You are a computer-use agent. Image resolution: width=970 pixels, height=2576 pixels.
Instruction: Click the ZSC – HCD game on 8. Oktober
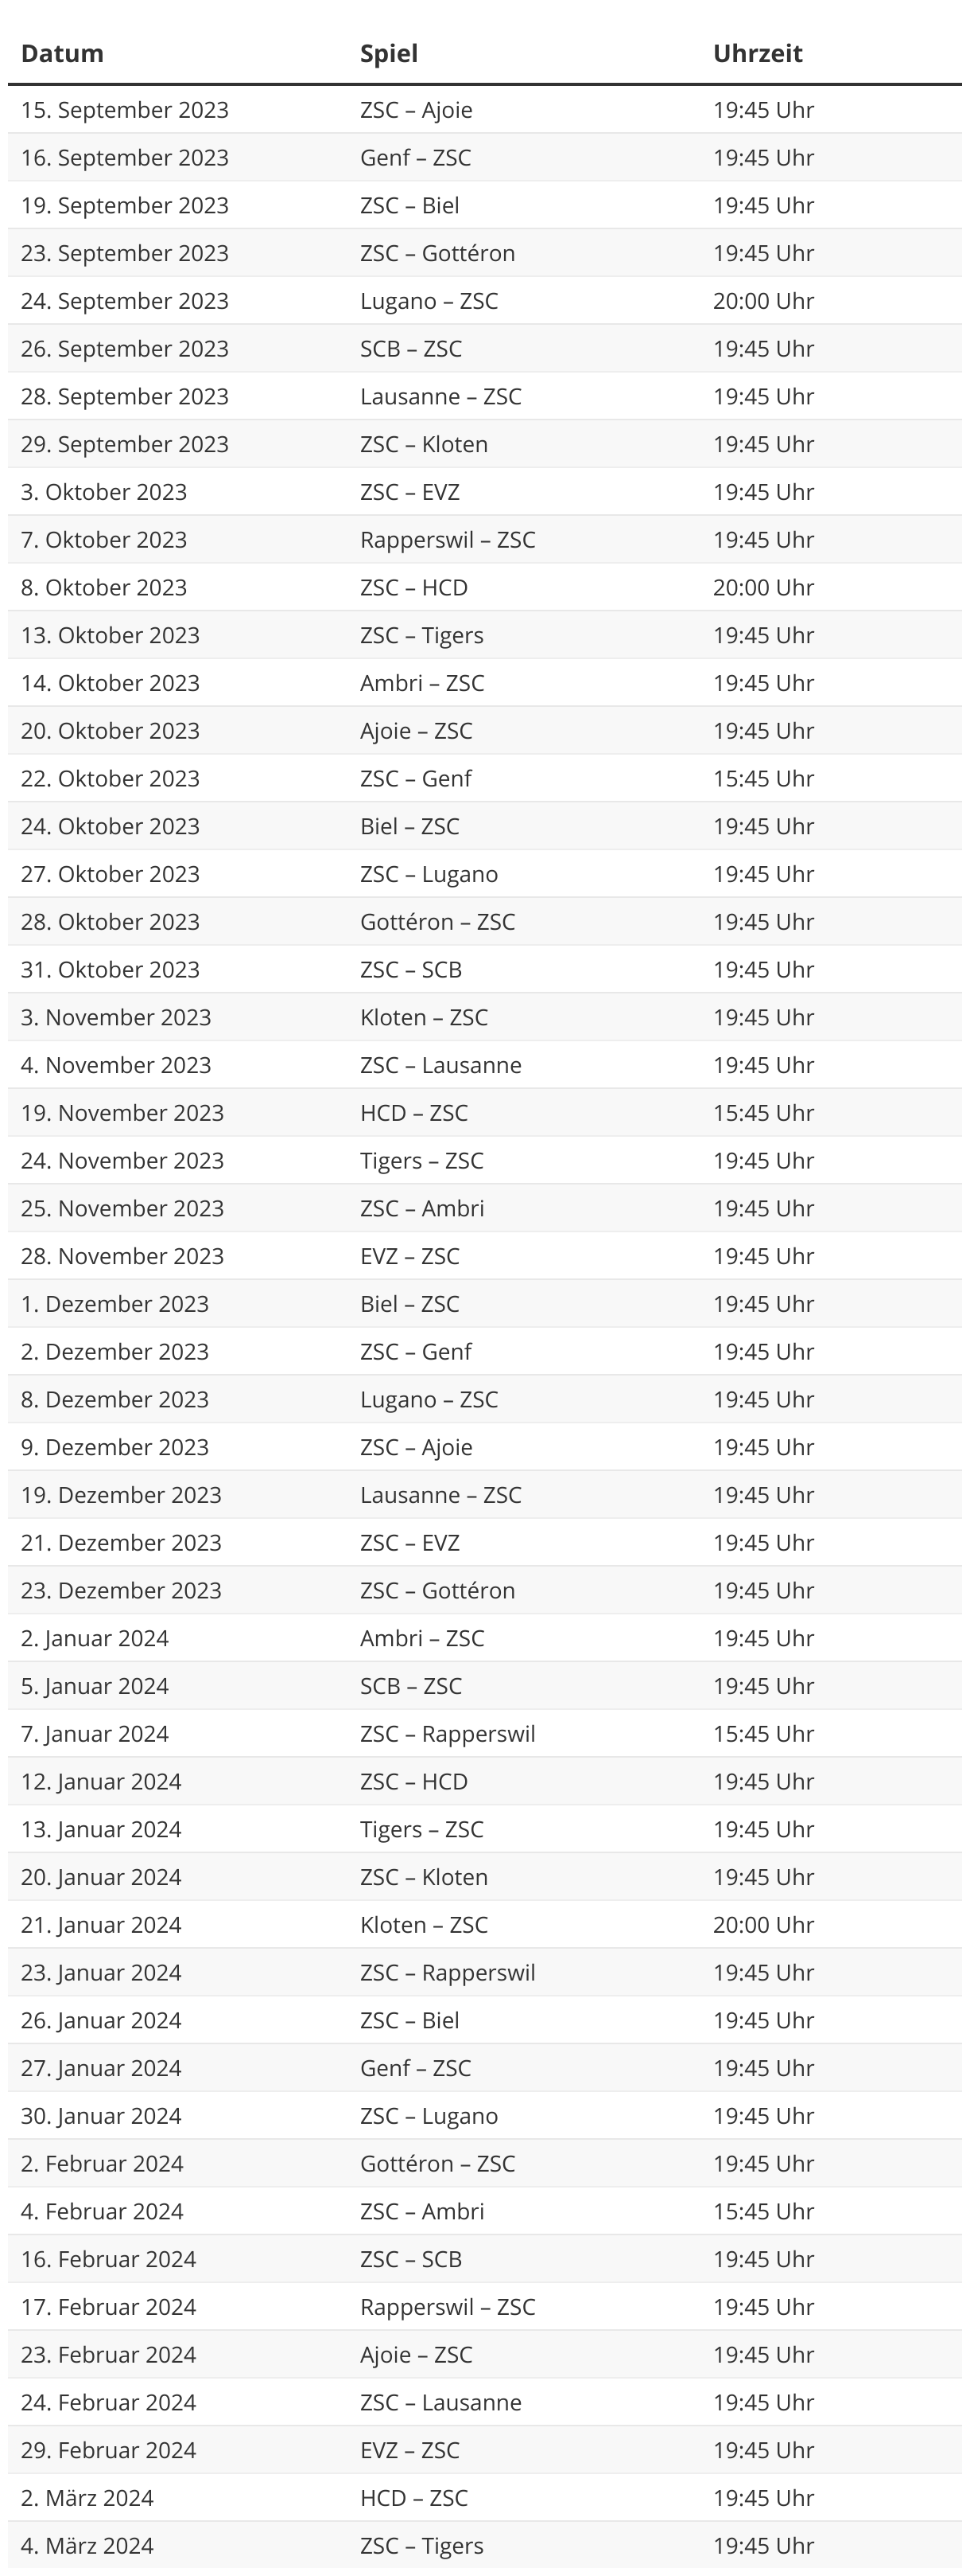tap(413, 588)
